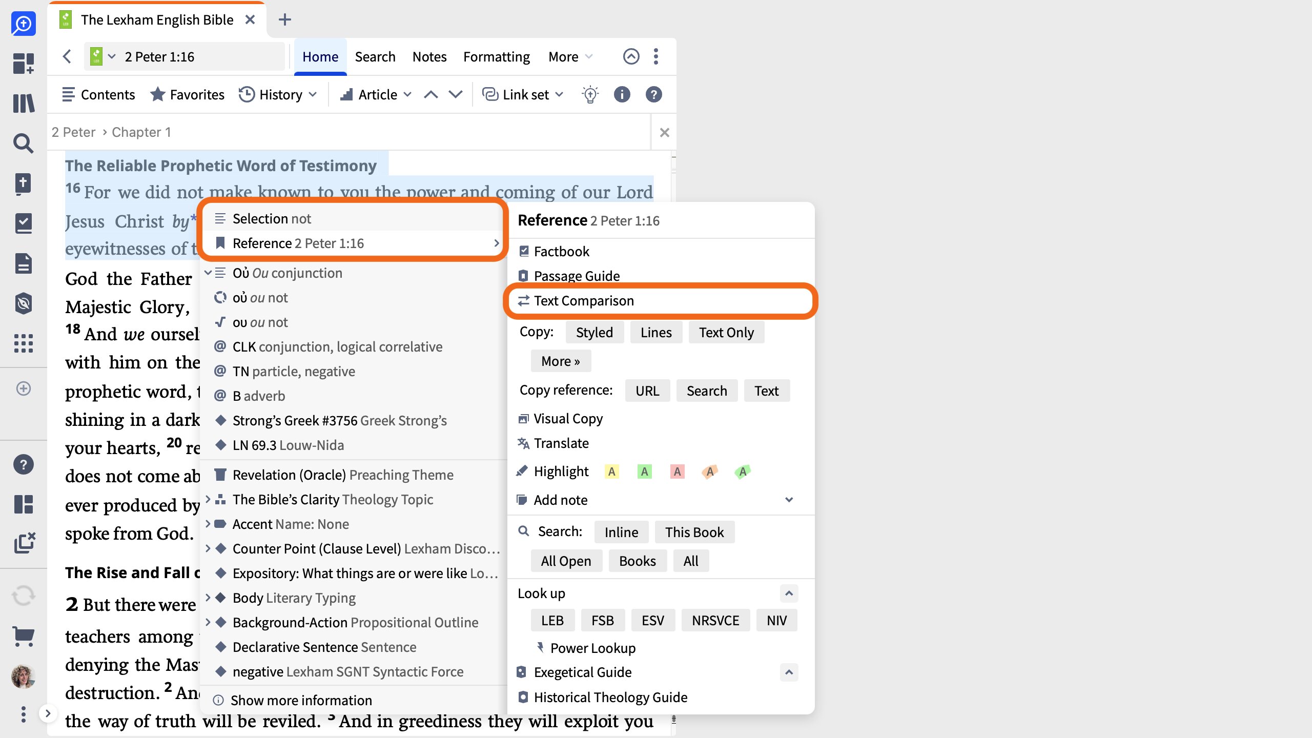Apply the green highlight swatch
The image size is (1312, 738).
pyautogui.click(x=644, y=471)
